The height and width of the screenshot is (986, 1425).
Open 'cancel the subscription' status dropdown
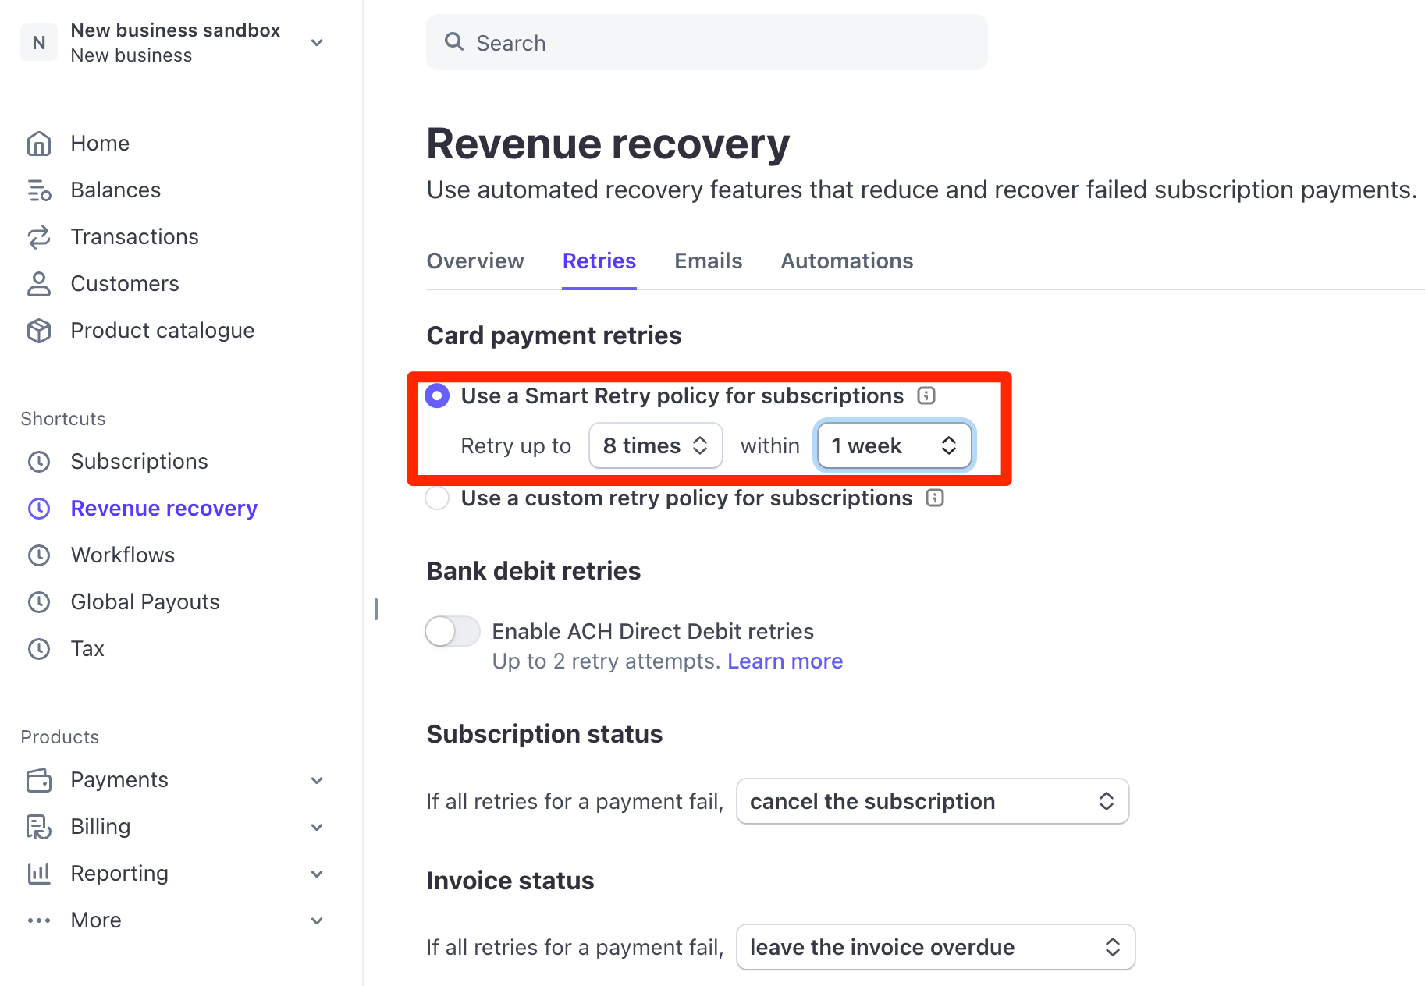click(932, 801)
